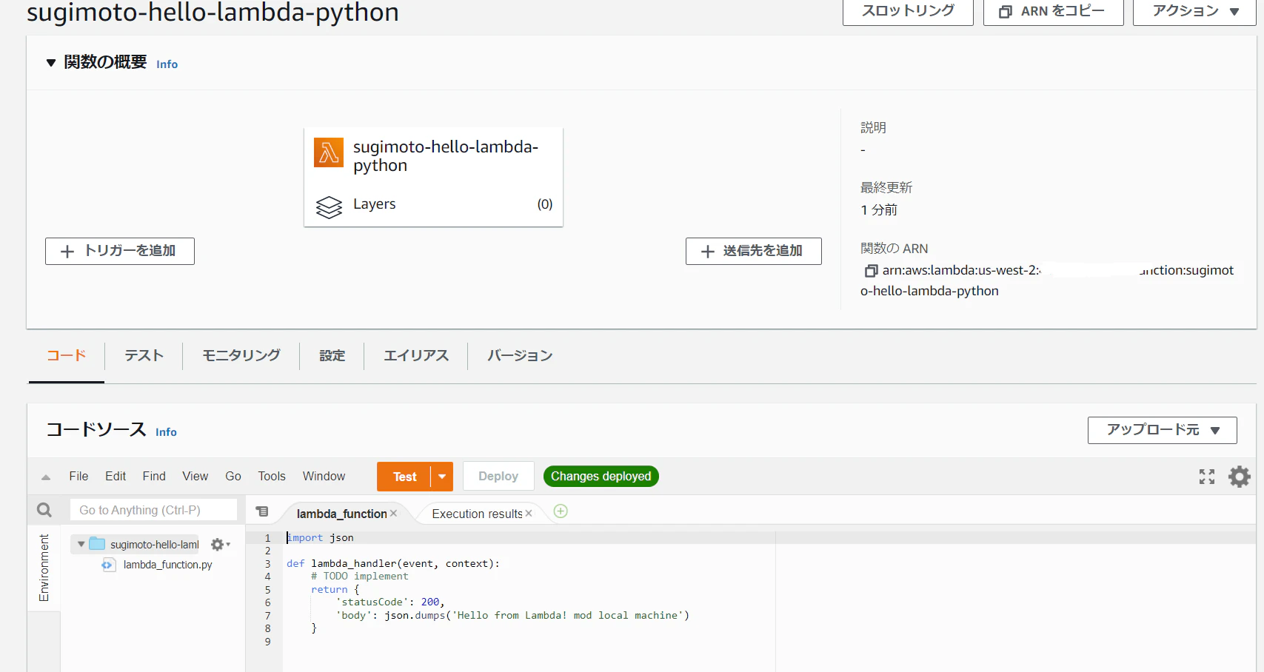Open the Edit menu
Viewport: 1264px width, 672px height.
click(116, 477)
